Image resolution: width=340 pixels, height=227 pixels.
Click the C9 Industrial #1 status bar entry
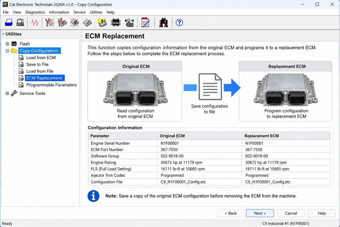tap(286, 224)
